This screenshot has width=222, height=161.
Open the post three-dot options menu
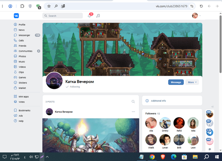[133, 112]
